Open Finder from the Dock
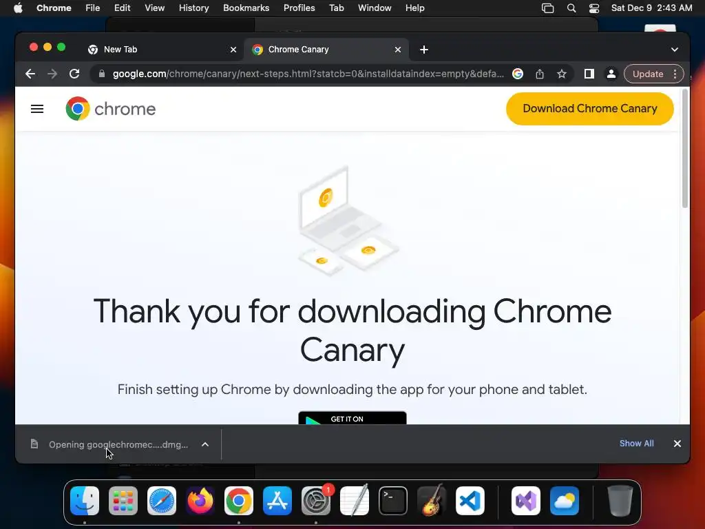705x529 pixels. (x=85, y=501)
